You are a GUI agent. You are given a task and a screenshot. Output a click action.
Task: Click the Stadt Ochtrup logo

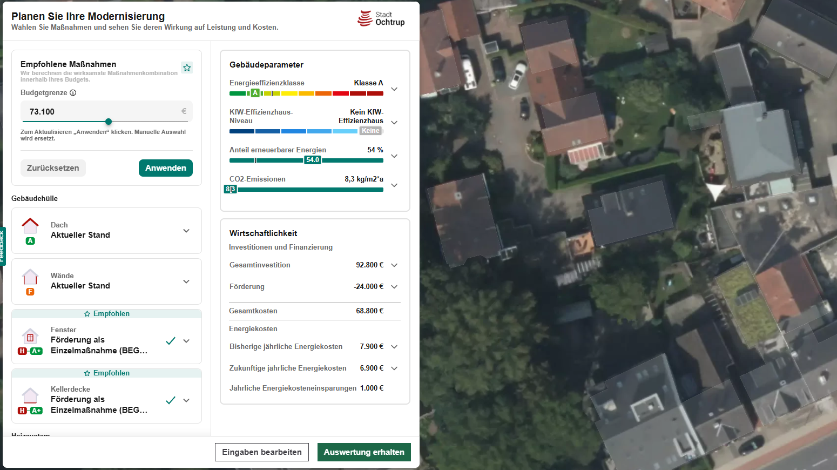coord(381,19)
